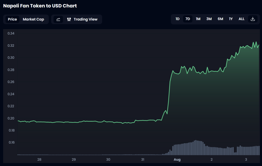262x166 pixels.
Task: Click the 31 date axis label
Action: click(143, 160)
